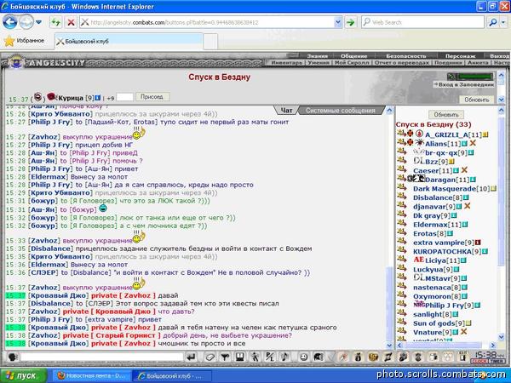Image resolution: width=511 pixels, height=383 pixels.
Task: Click the private-message icon next to Erotas
Action: pyautogui.click(x=401, y=232)
